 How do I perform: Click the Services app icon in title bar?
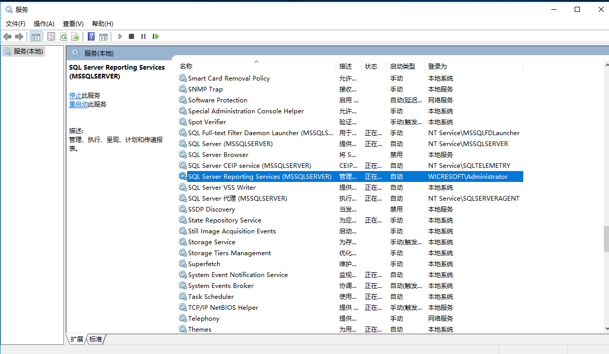[8, 9]
